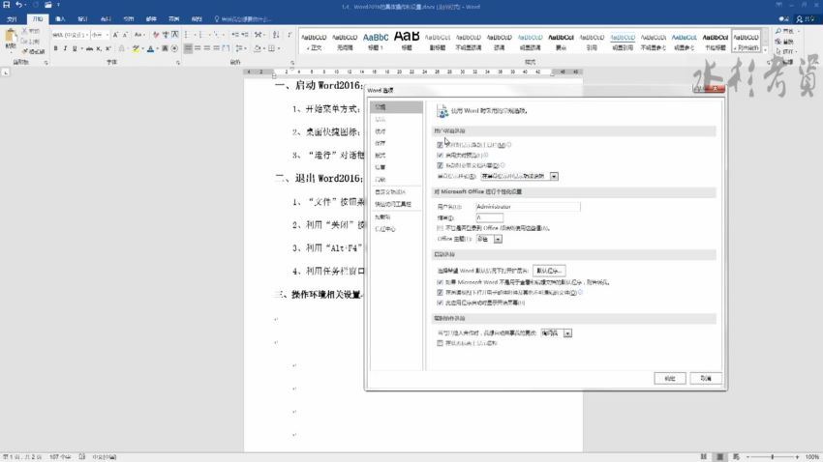
Task: Click the Shrink Font icon
Action: click(125, 35)
